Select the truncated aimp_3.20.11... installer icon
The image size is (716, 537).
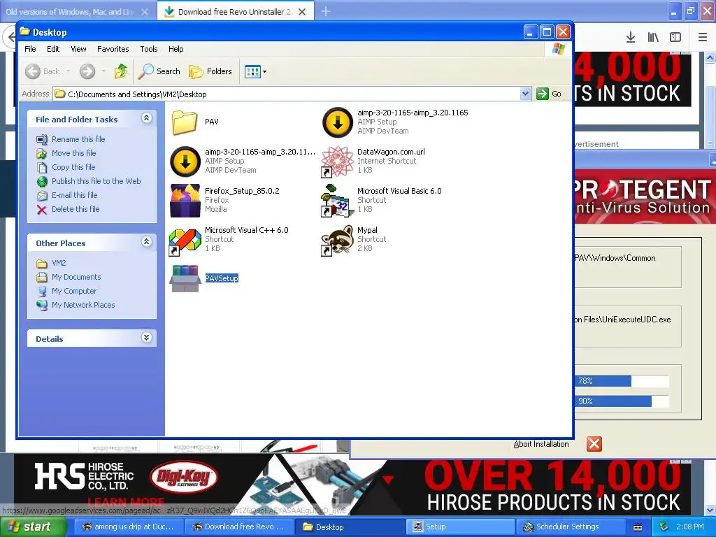pos(185,162)
